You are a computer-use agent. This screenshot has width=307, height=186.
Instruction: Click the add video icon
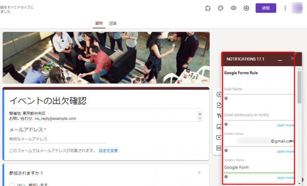pyautogui.click(x=219, y=137)
